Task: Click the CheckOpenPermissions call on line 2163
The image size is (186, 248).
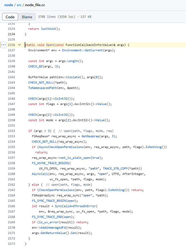Action: 57,190
